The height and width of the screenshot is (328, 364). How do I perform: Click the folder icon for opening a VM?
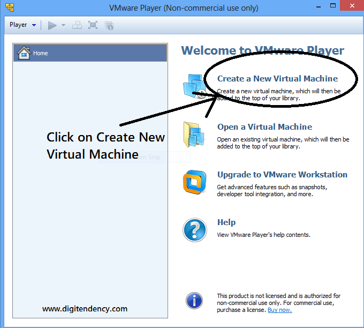coord(194,135)
